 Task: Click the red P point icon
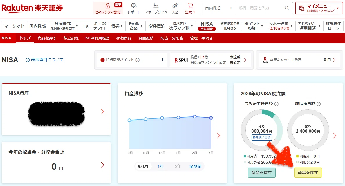(x=102, y=60)
